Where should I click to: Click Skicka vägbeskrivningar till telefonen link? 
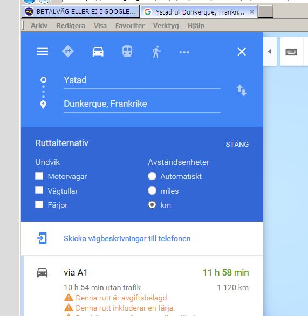click(x=127, y=238)
